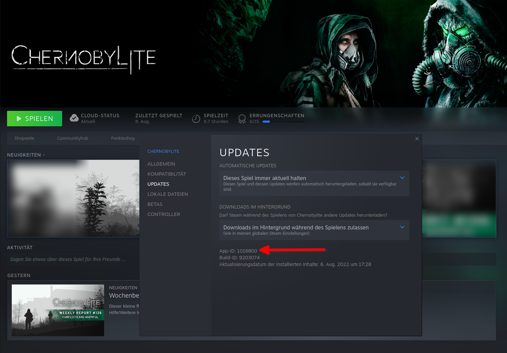
Task: Click the cloud status checkmark icon
Action: coord(74,118)
